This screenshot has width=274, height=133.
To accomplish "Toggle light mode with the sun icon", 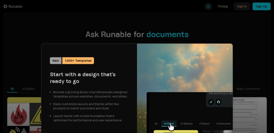I will [x=208, y=6].
